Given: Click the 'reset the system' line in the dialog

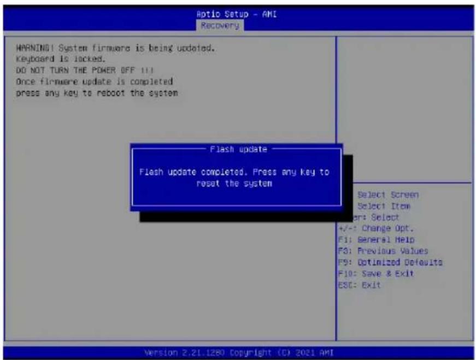Looking at the screenshot, I should point(234,184).
